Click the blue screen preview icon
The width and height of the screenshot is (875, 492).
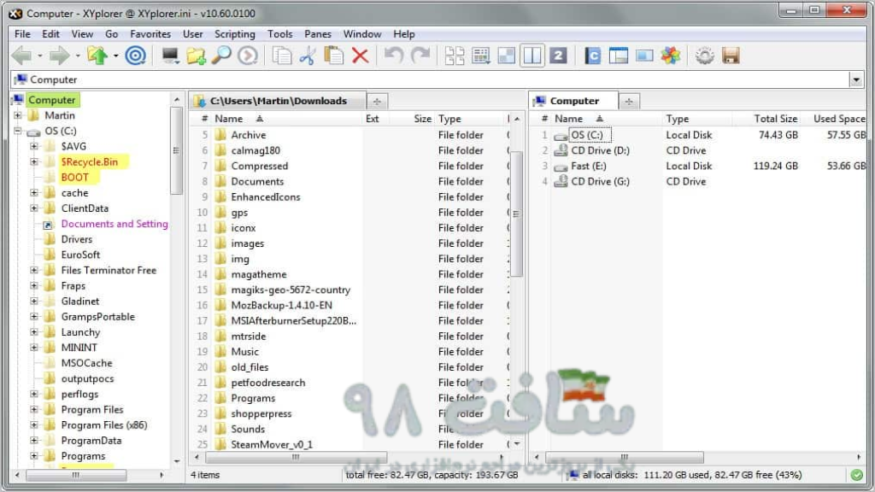(x=644, y=56)
